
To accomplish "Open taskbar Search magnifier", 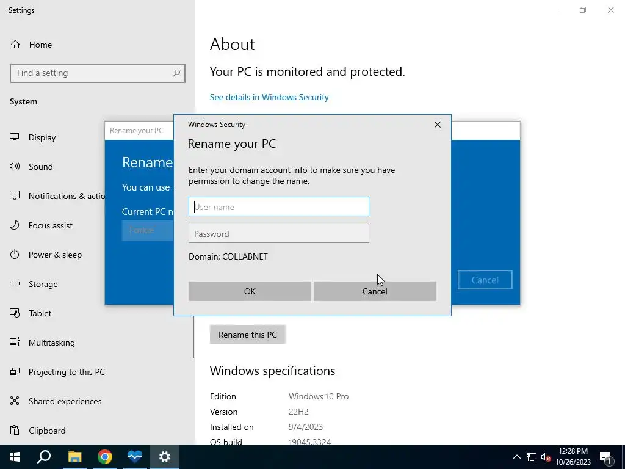I will point(44,457).
